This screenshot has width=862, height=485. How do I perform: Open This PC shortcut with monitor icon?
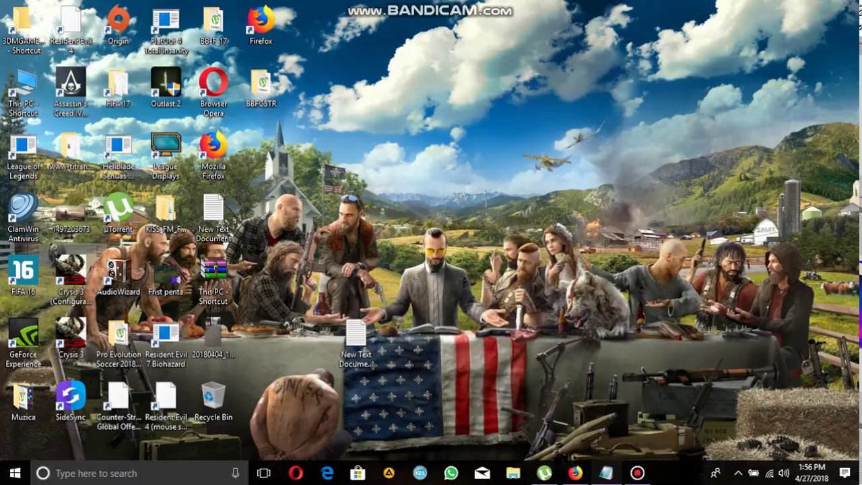pos(23,93)
